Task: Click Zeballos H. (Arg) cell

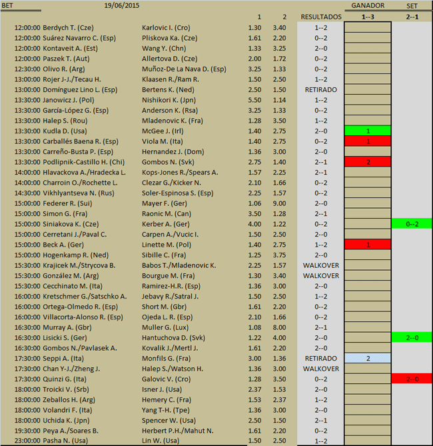Action: (69, 400)
